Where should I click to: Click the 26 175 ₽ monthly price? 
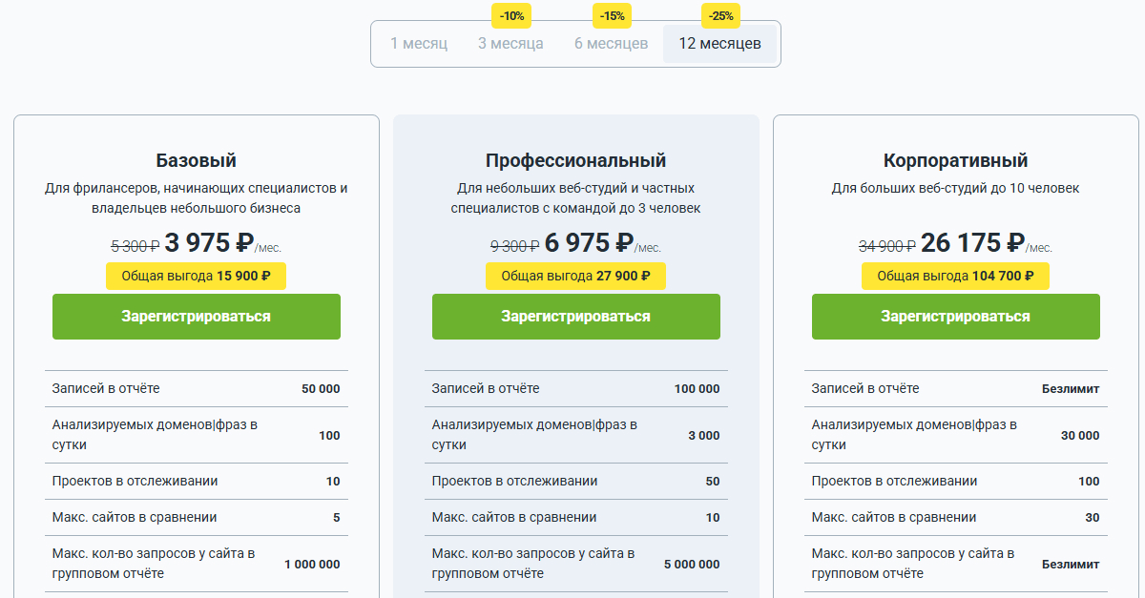click(972, 244)
